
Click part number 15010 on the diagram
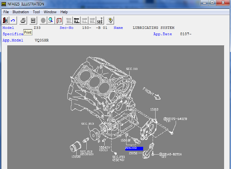pos(154,110)
